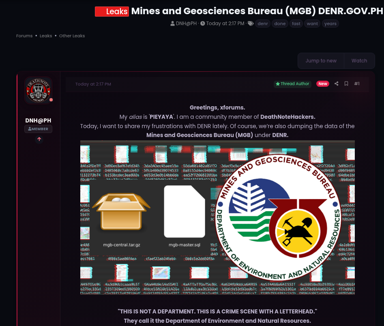Viewport: 384px width, 326px height.
Task: Click the 'DeathNoteHackers.' bold text
Action: point(288,117)
